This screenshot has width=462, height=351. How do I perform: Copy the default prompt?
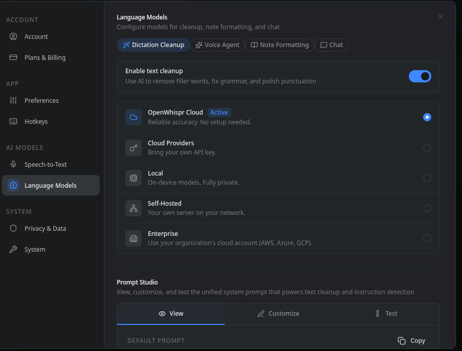(x=411, y=341)
